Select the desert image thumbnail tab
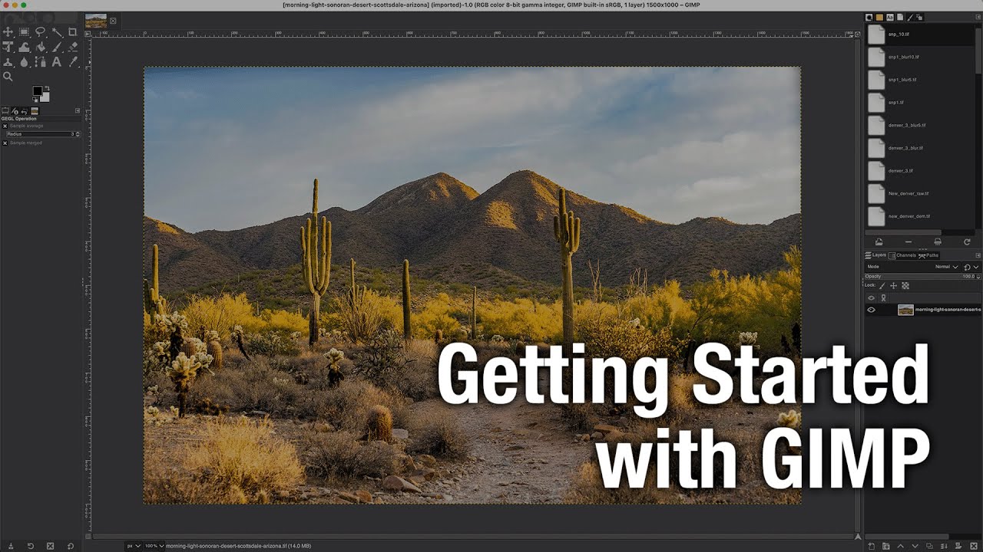983x552 pixels. (96, 21)
